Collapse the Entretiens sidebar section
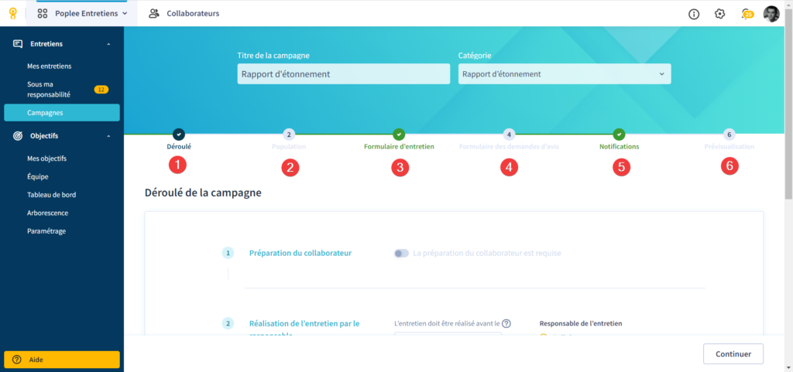 108,44
